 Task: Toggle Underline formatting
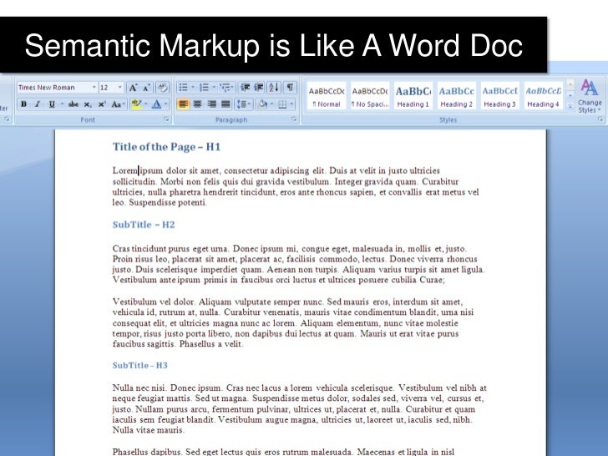tap(52, 104)
